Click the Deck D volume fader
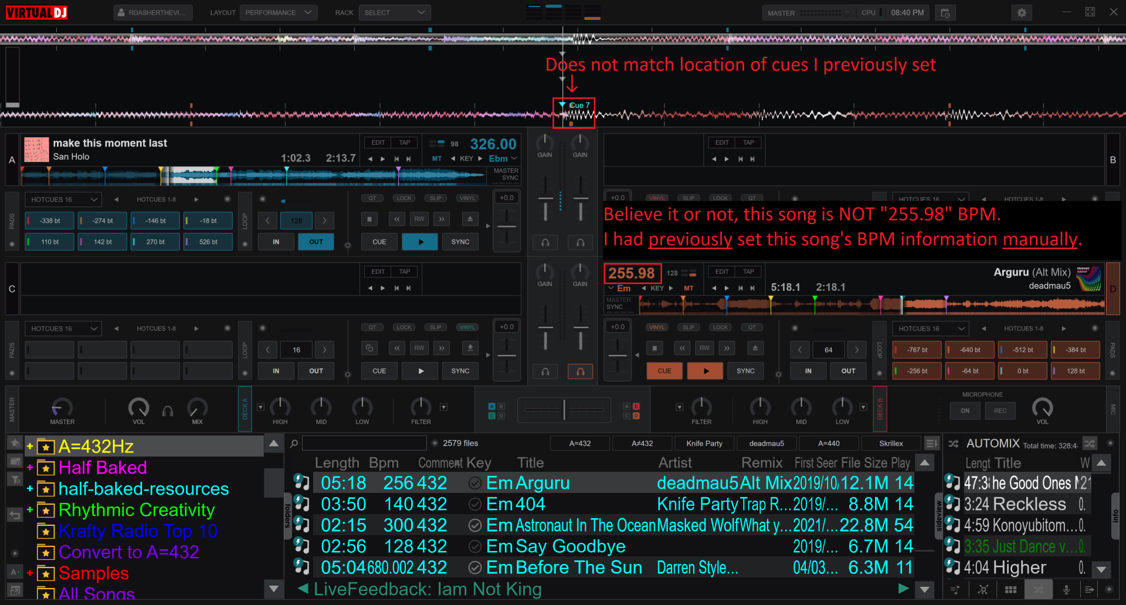This screenshot has width=1126, height=605. pos(581,328)
